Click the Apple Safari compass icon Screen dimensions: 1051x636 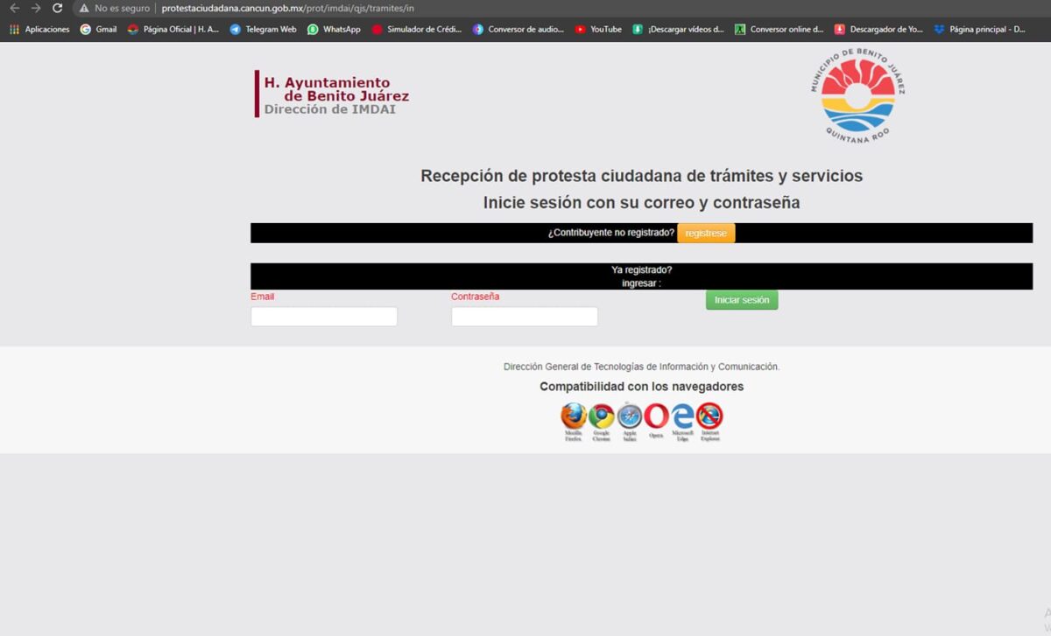pos(629,416)
